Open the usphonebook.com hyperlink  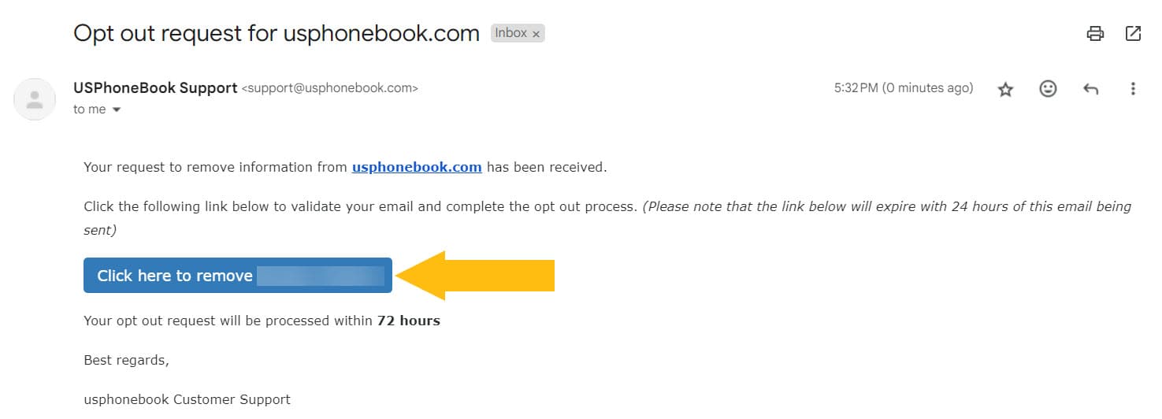point(417,167)
